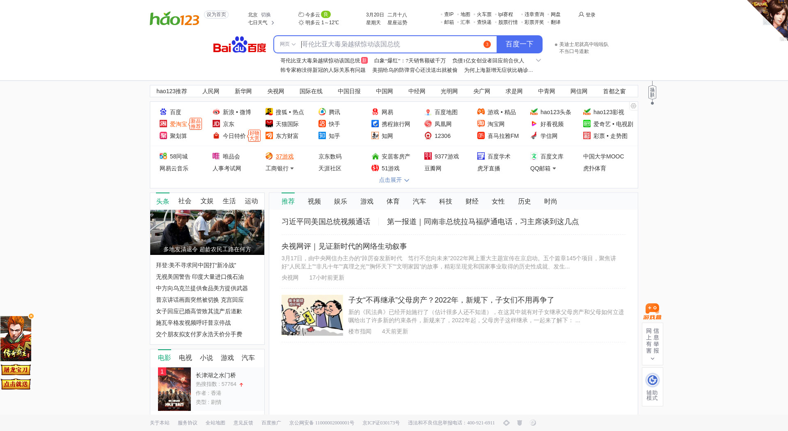The image size is (788, 431).
Task: Open the 彩票 • 走势图 icon link
Action: pos(587,135)
